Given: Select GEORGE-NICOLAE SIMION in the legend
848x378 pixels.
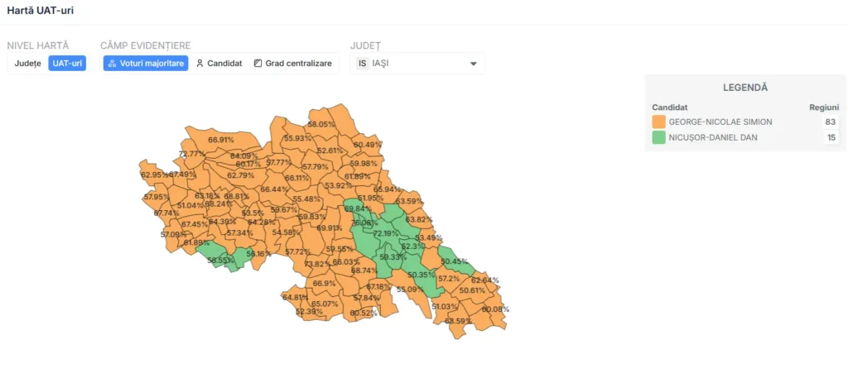Looking at the screenshot, I should point(720,122).
